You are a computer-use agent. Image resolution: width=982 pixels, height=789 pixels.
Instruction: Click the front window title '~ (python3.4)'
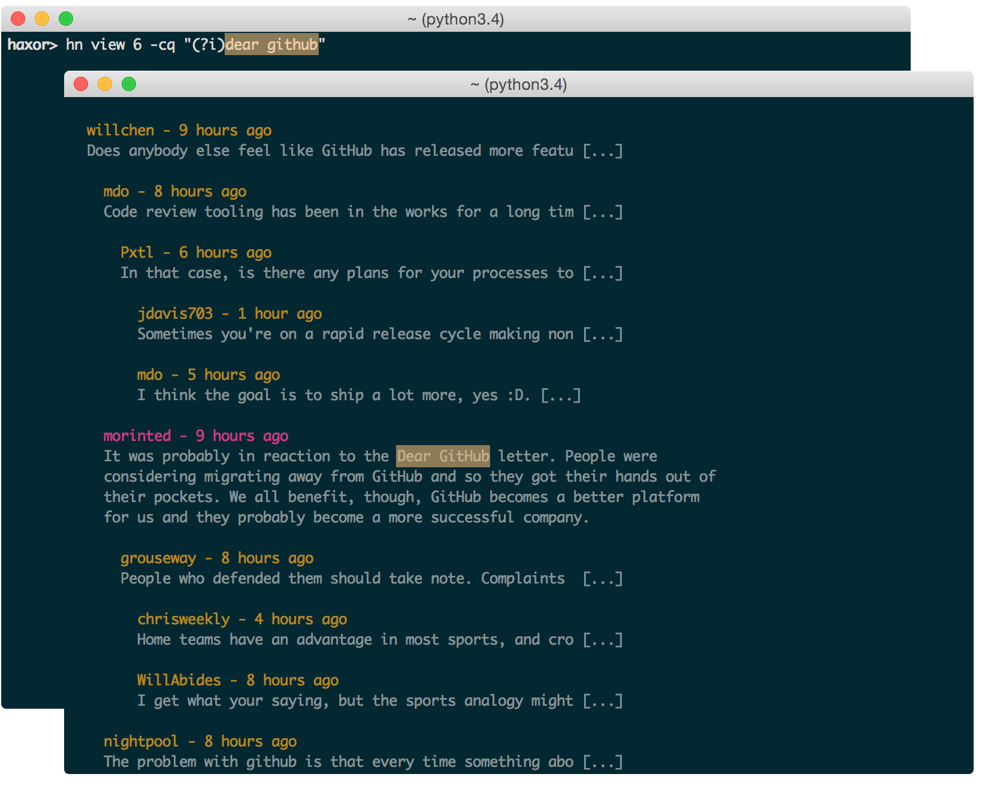coord(518,84)
